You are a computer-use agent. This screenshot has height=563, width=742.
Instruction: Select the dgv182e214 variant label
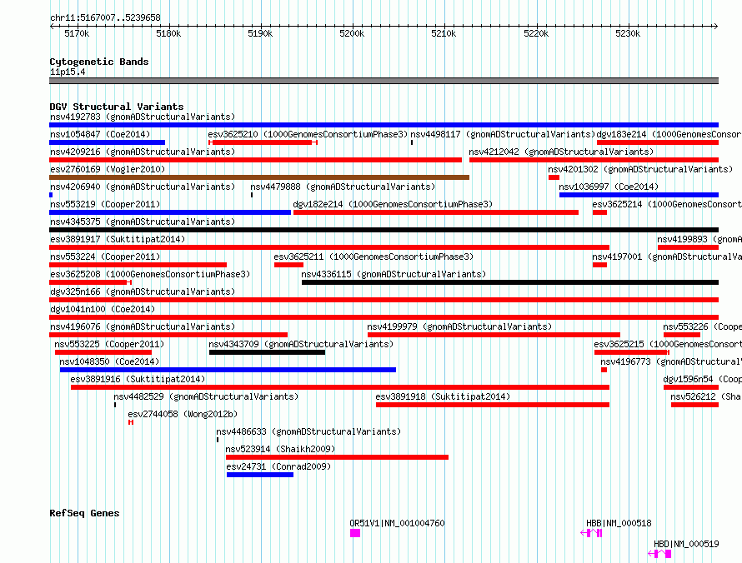click(x=393, y=204)
